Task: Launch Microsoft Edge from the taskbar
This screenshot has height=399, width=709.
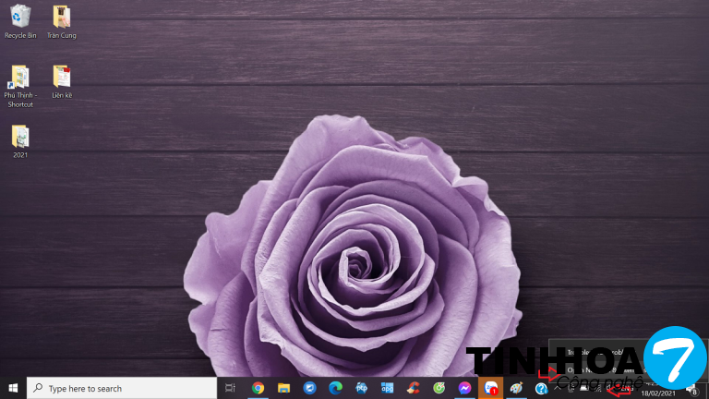Action: pos(335,388)
